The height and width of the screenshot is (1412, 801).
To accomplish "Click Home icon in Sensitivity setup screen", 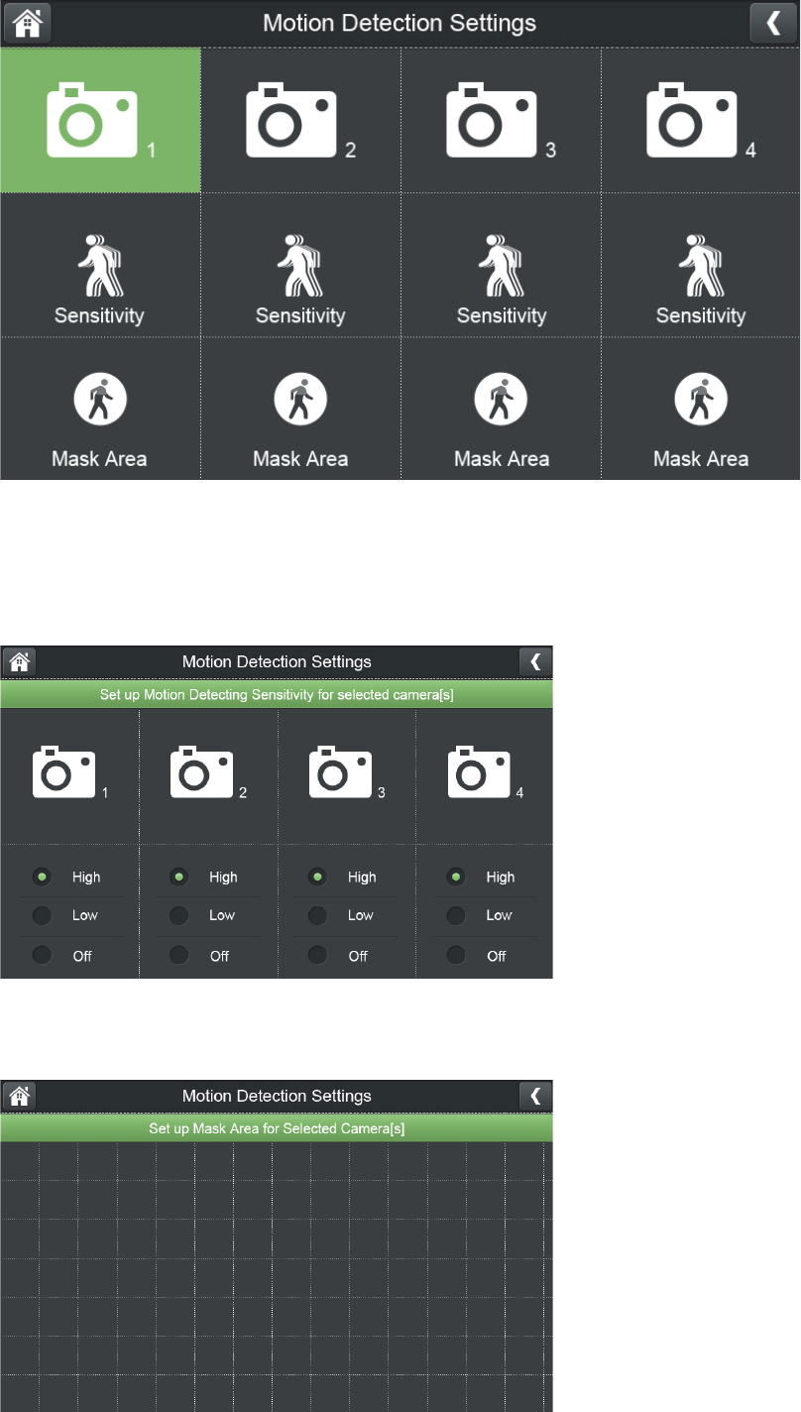I will (20, 661).
